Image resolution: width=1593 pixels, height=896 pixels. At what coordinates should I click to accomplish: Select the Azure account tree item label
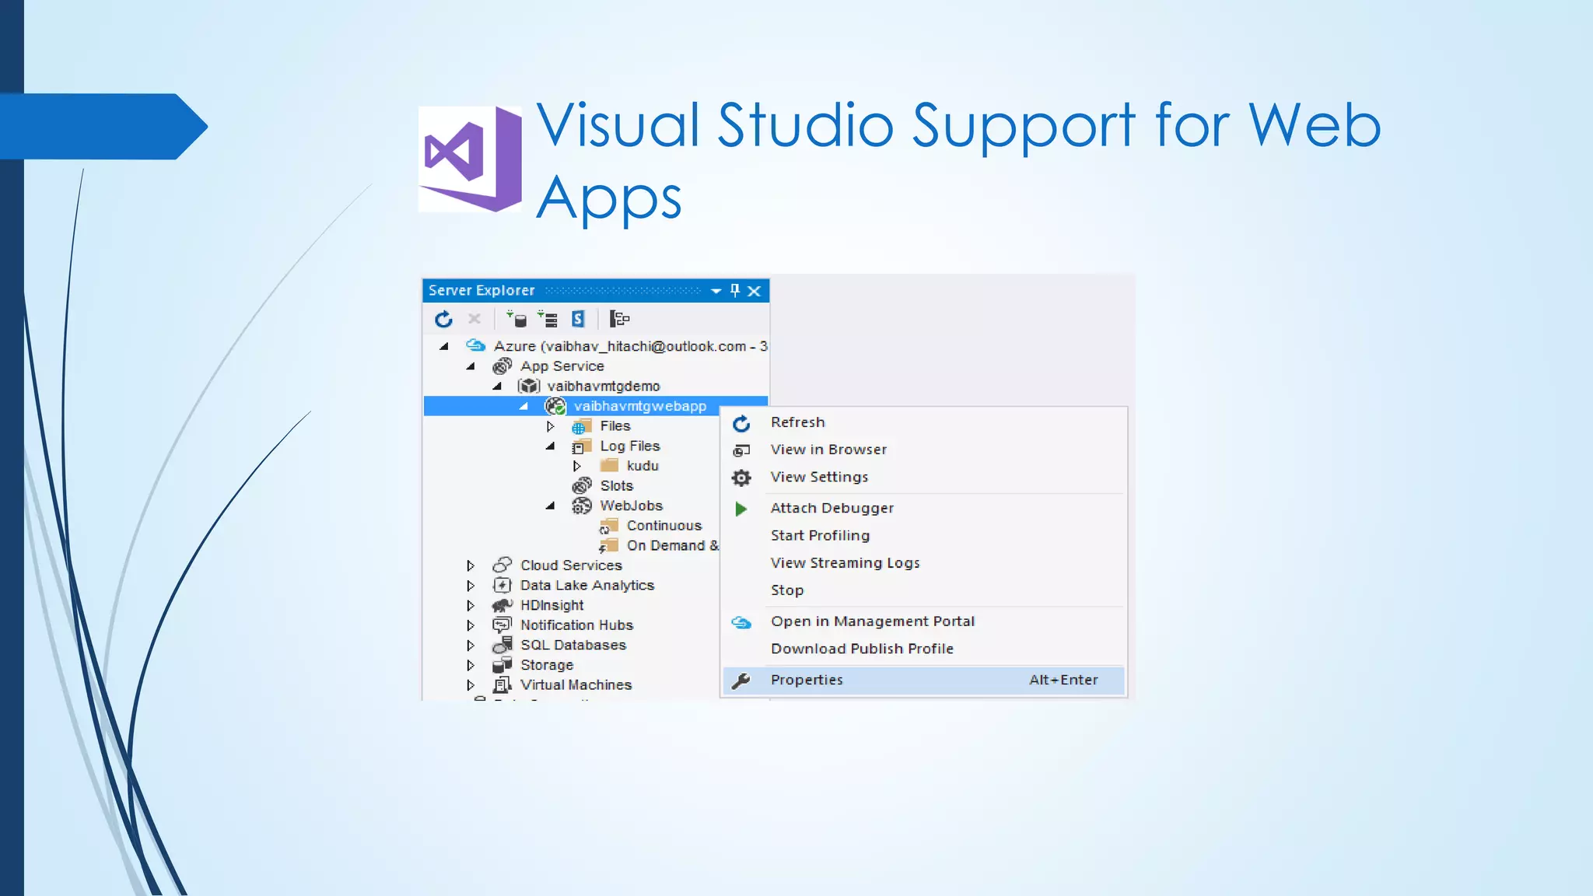coord(631,346)
